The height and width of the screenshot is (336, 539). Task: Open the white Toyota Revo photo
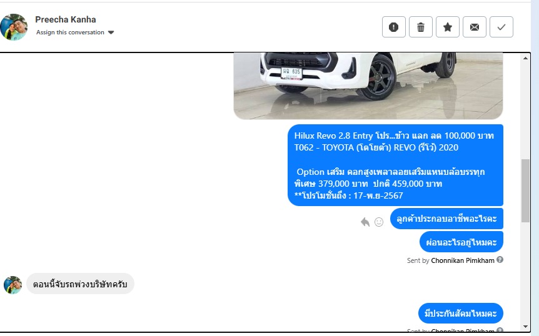point(368,86)
